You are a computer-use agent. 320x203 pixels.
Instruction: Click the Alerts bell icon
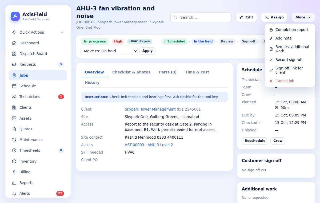point(14,193)
